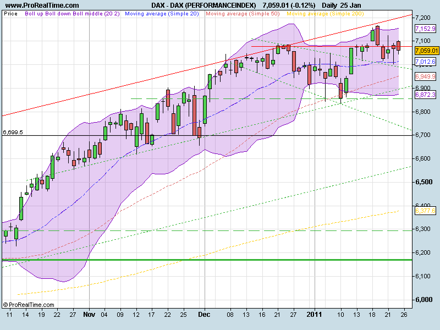Select the 2011 year label on time axis

pos(314,315)
